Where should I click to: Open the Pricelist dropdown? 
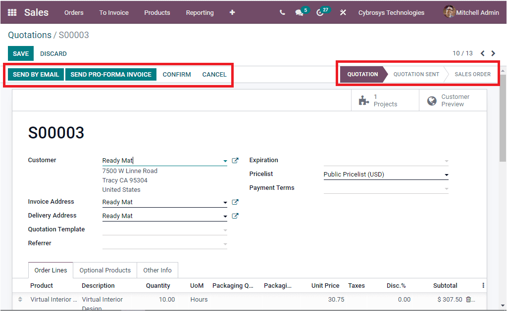pyautogui.click(x=446, y=174)
